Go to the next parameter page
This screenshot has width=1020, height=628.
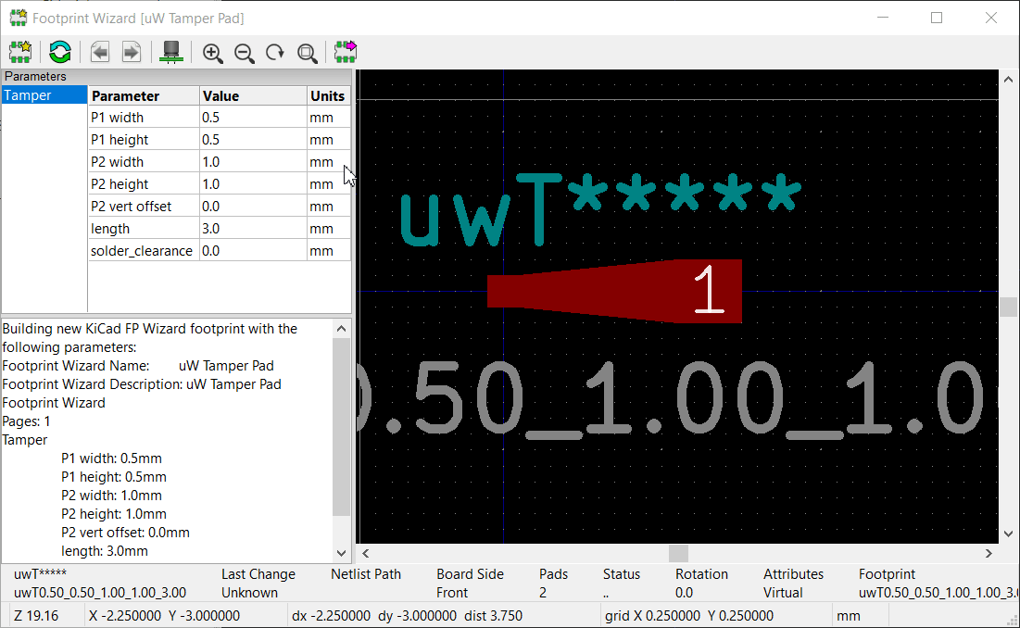coord(132,53)
